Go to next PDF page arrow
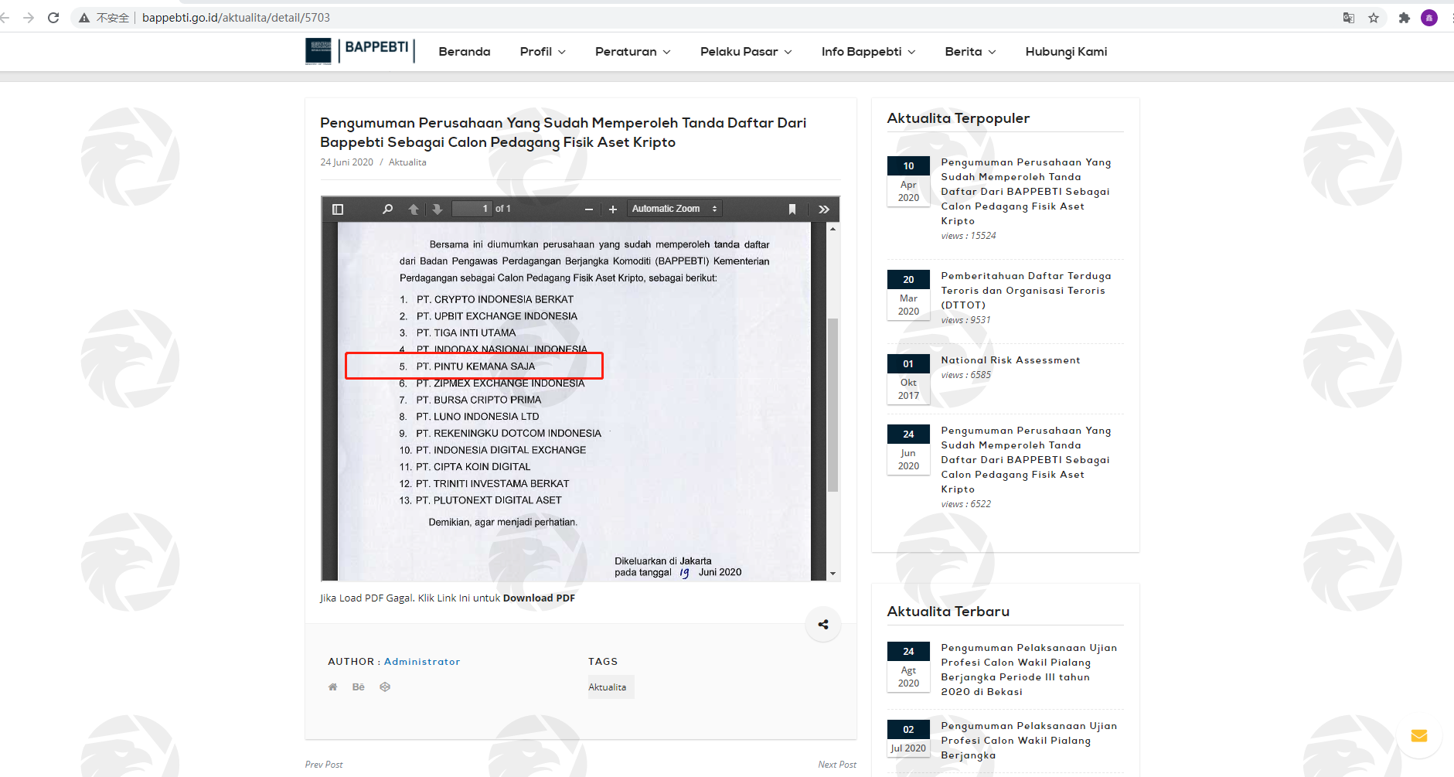Screen dimensions: 1454x777 [x=438, y=210]
